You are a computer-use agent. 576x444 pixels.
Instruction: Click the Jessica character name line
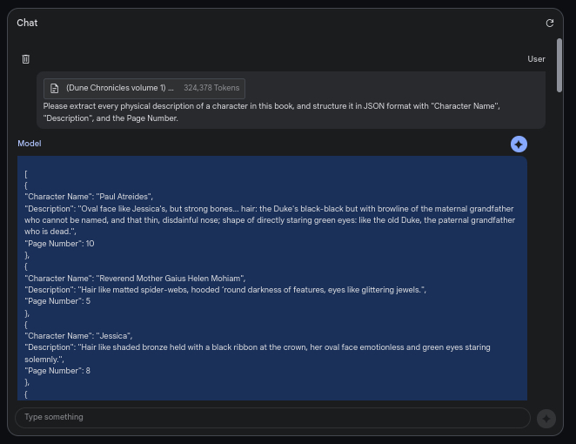[x=78, y=336]
